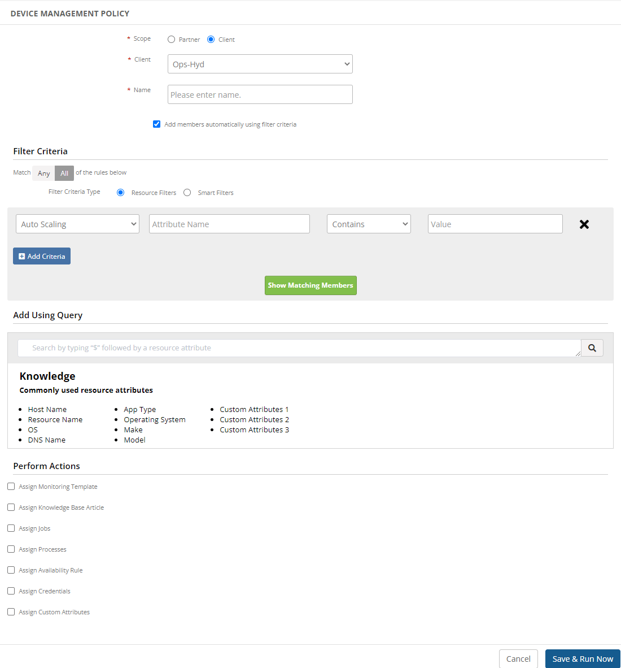Select the All match toggle
621x668 pixels.
(x=64, y=173)
